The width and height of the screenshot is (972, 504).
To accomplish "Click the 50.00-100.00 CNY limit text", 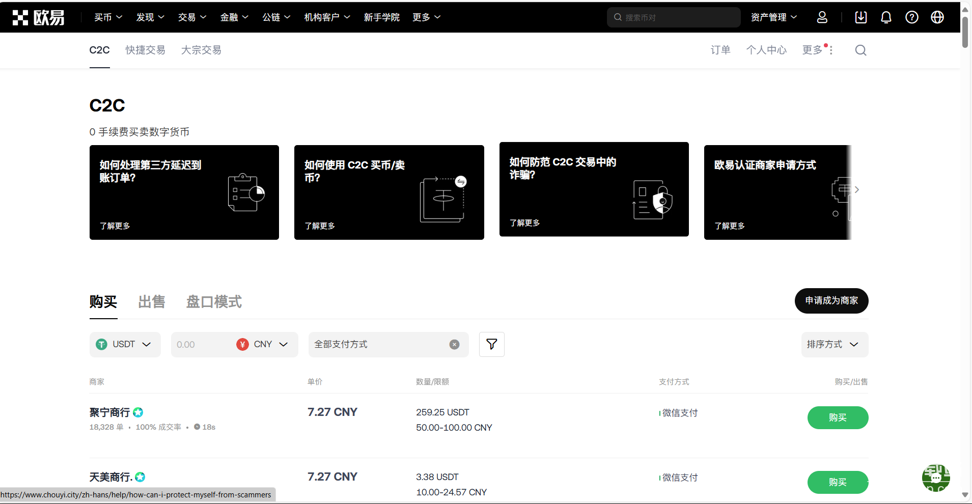I will tap(454, 428).
